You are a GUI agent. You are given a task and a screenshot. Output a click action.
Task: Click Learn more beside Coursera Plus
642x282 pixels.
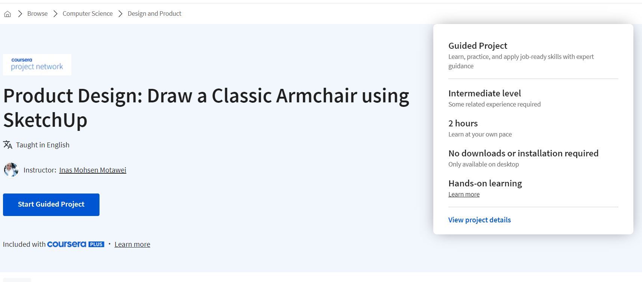[x=132, y=244]
